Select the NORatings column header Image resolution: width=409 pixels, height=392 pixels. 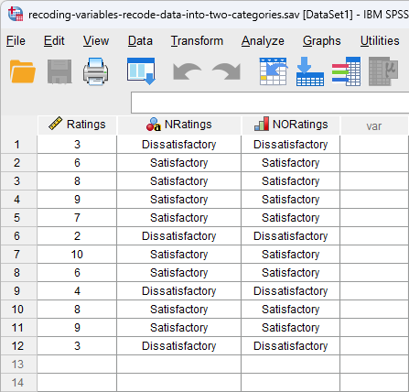click(291, 125)
